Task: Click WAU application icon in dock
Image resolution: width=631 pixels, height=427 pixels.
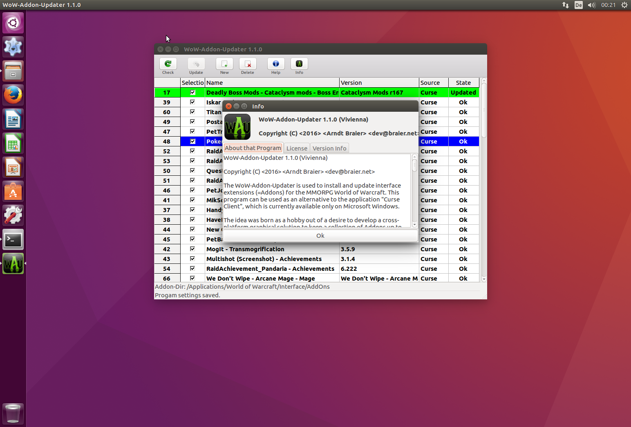Action: click(x=13, y=264)
